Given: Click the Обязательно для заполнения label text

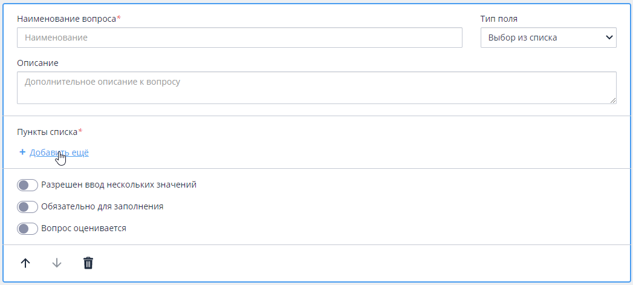Looking at the screenshot, I should 102,206.
